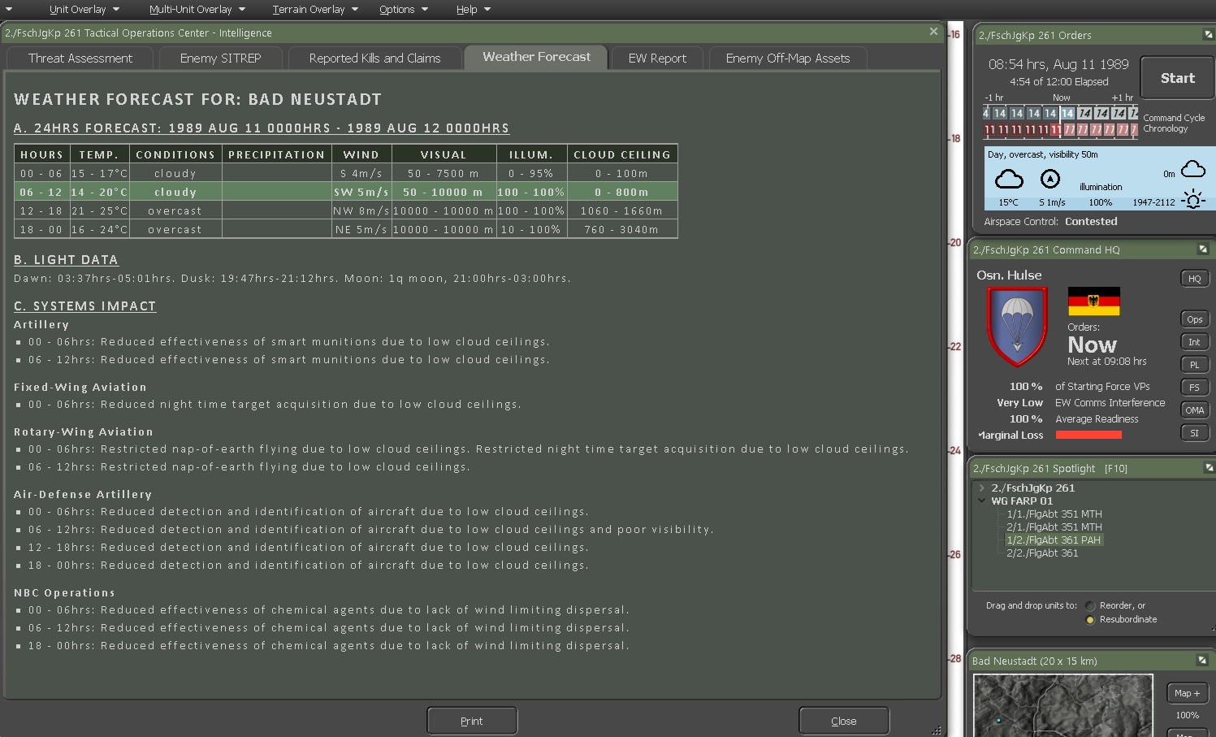Screen dimensions: 1216x737
Task: Click the Int staff button
Action: coord(1195,342)
